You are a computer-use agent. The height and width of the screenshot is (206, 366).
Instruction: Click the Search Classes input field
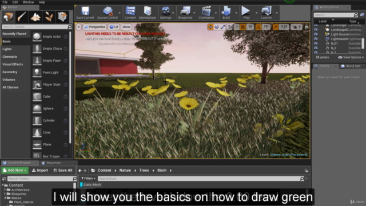37,27
